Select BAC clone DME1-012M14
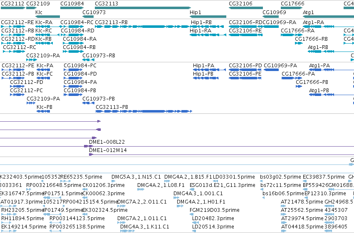 point(108,150)
